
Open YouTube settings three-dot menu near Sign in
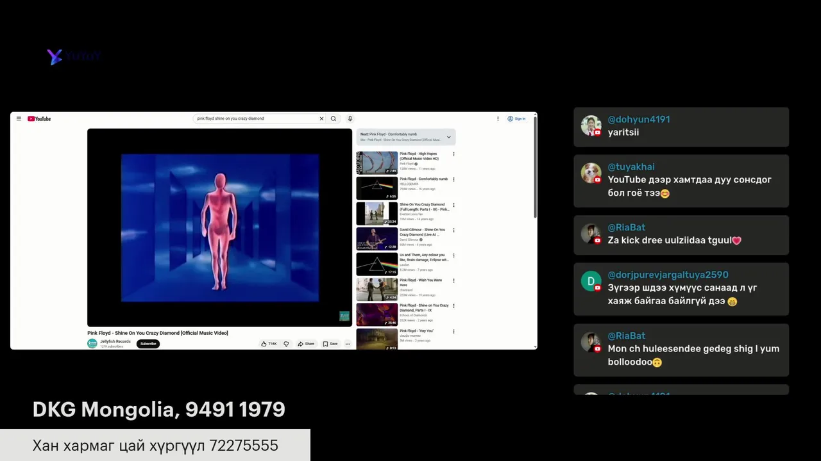click(x=498, y=118)
